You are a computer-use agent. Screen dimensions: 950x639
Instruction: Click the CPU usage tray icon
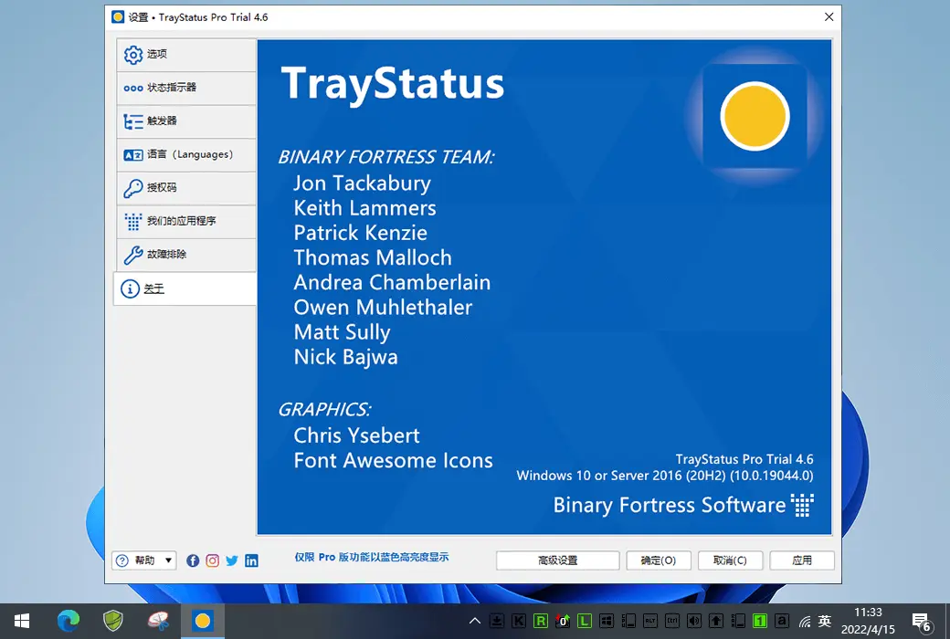click(x=628, y=621)
